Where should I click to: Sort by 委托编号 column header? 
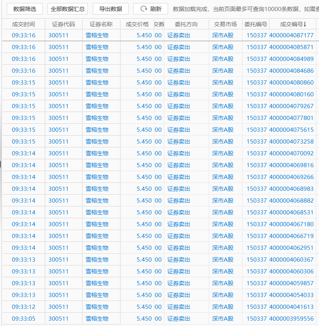click(x=256, y=24)
